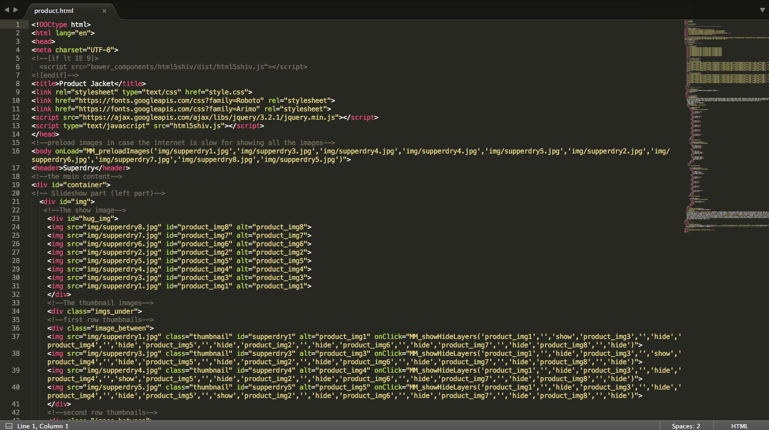Click the previous tab arrow
The height and width of the screenshot is (430, 769).
(6, 10)
